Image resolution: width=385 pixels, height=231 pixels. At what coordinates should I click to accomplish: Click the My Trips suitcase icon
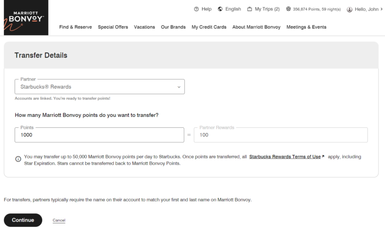coord(250,9)
